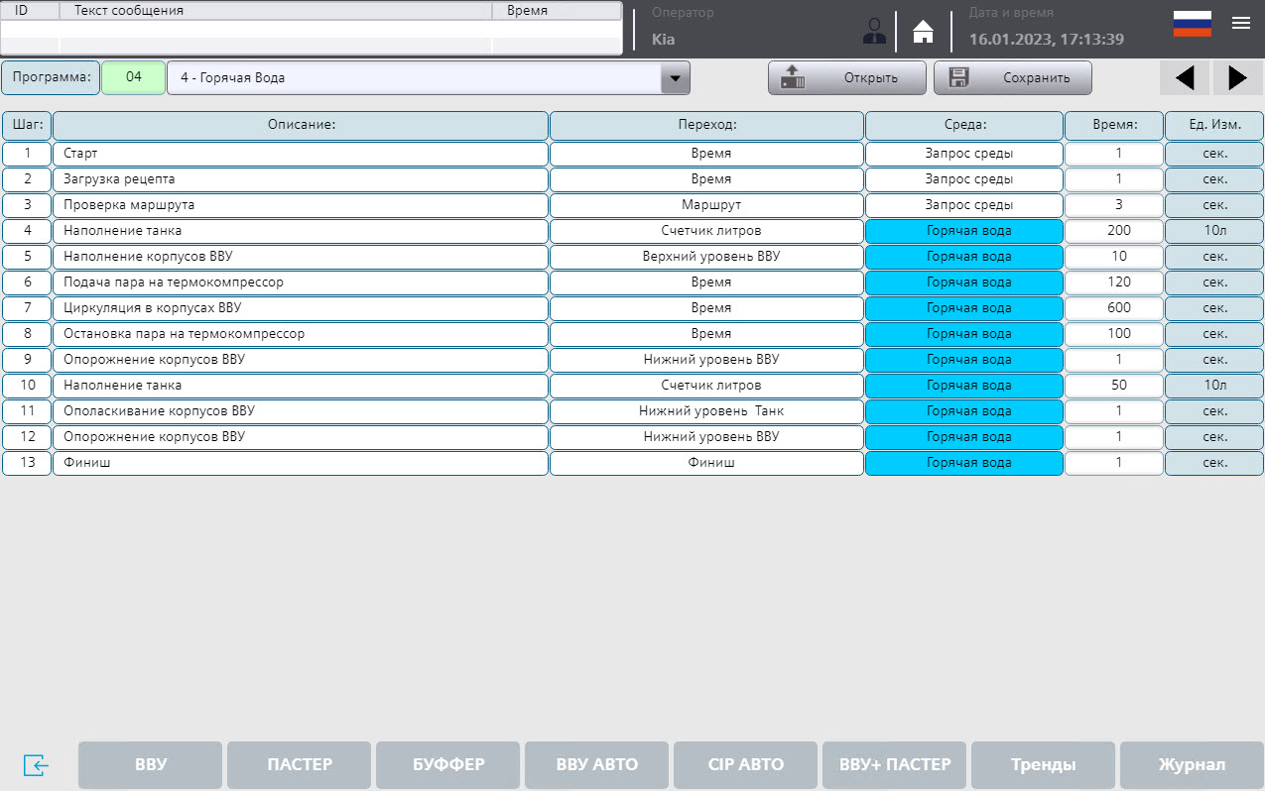1265x791 pixels.
Task: Switch to the CIP АВТО tab
Action: (745, 764)
